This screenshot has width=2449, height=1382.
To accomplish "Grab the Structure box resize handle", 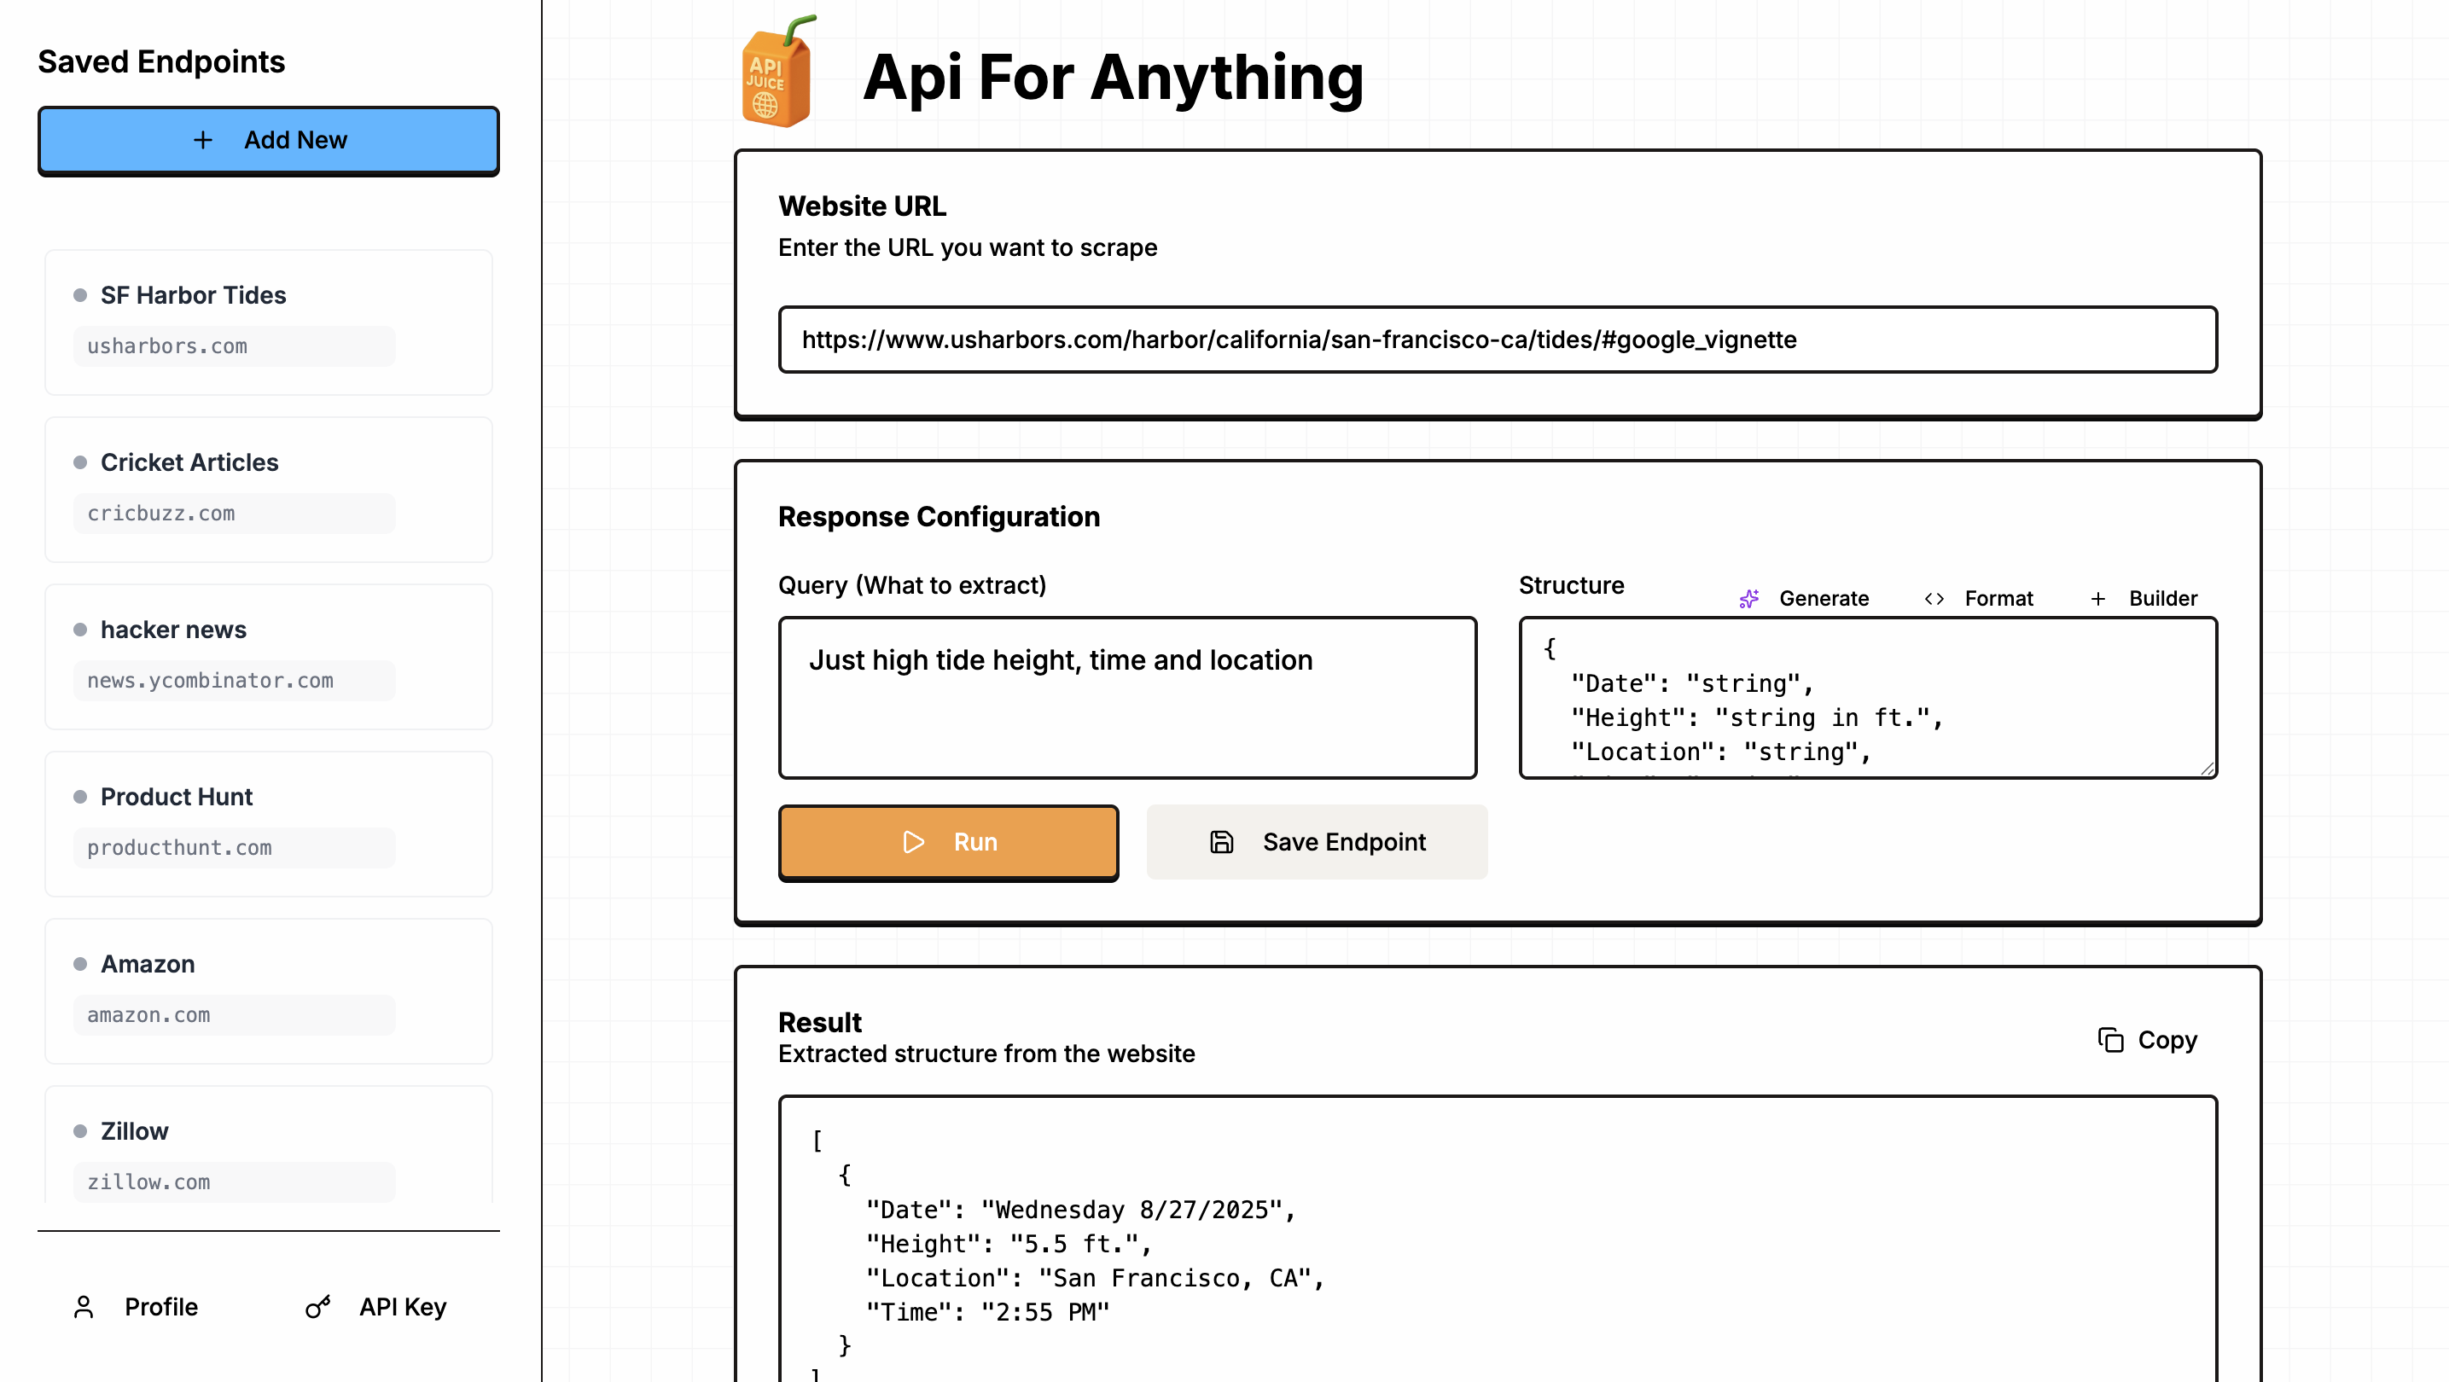I will (x=2206, y=769).
